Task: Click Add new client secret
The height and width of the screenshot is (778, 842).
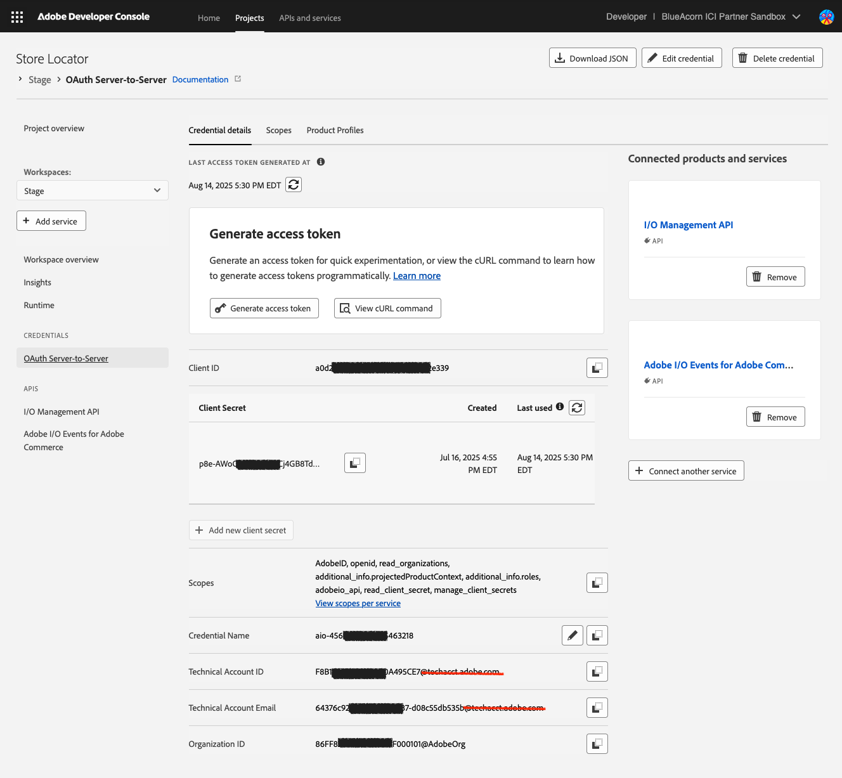Action: tap(241, 530)
